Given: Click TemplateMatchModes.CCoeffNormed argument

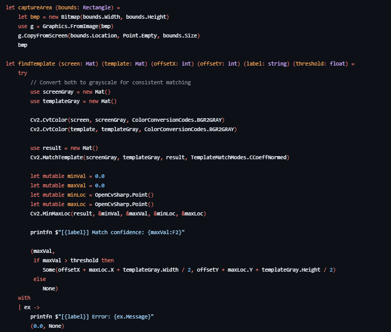Looking at the screenshot, I should [239, 157].
